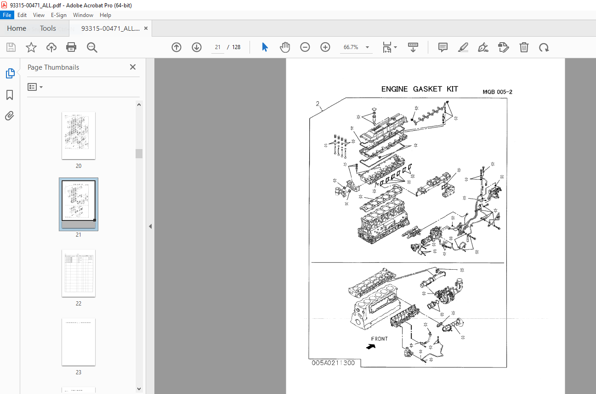596x394 pixels.
Task: Select page 20 thumbnail
Action: [x=79, y=136]
